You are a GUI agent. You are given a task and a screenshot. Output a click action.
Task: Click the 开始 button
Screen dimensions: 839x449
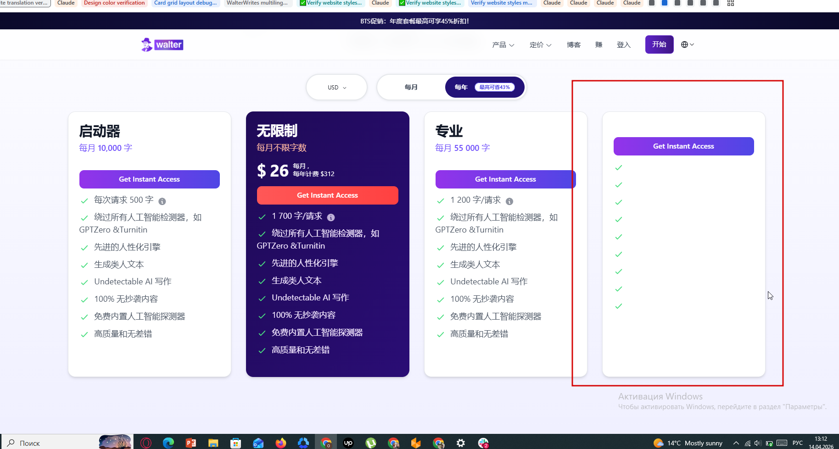point(659,44)
